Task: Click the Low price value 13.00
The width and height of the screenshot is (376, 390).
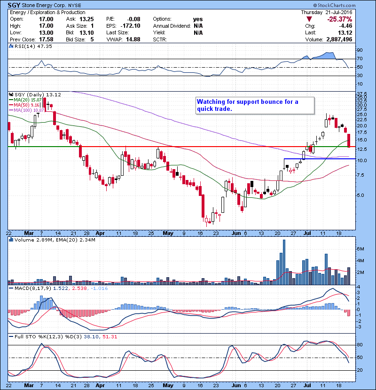Action: (46, 32)
